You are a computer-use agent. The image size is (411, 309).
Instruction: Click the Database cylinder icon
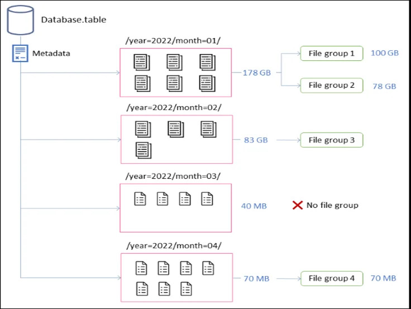(x=21, y=20)
